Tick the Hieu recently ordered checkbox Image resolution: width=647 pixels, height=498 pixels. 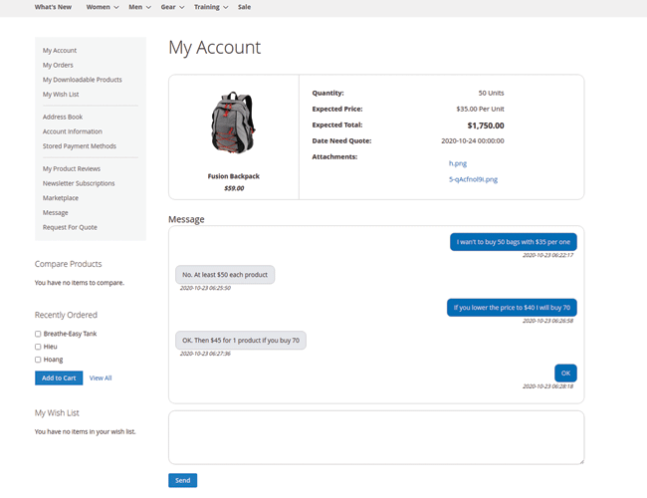pos(38,347)
